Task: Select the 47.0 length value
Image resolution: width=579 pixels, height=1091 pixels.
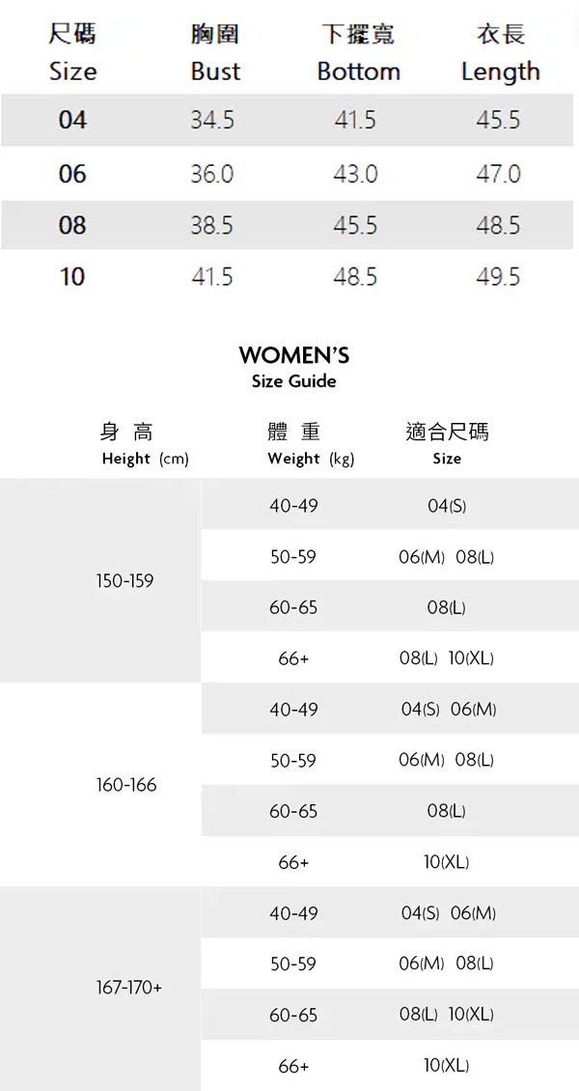Action: click(x=498, y=174)
